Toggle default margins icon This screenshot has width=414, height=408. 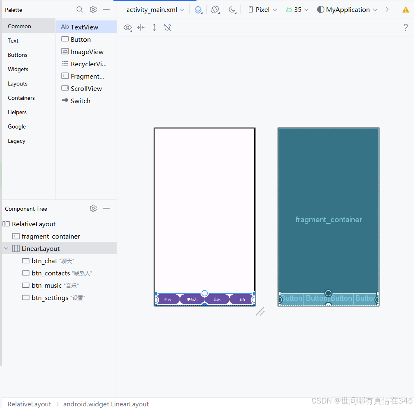point(141,27)
